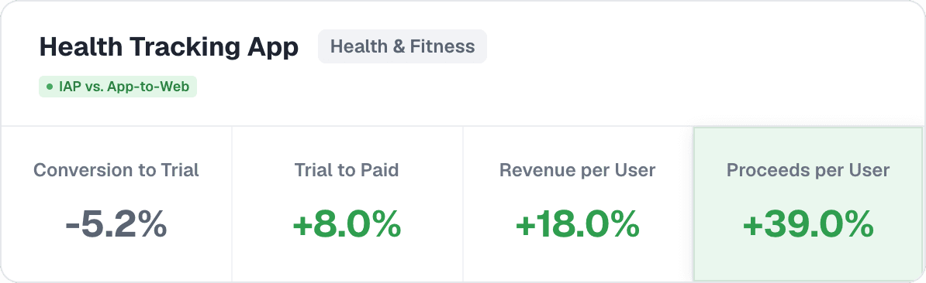Click the green dot in the IAP badge
Viewport: 926px width, 283px height.
[50, 87]
